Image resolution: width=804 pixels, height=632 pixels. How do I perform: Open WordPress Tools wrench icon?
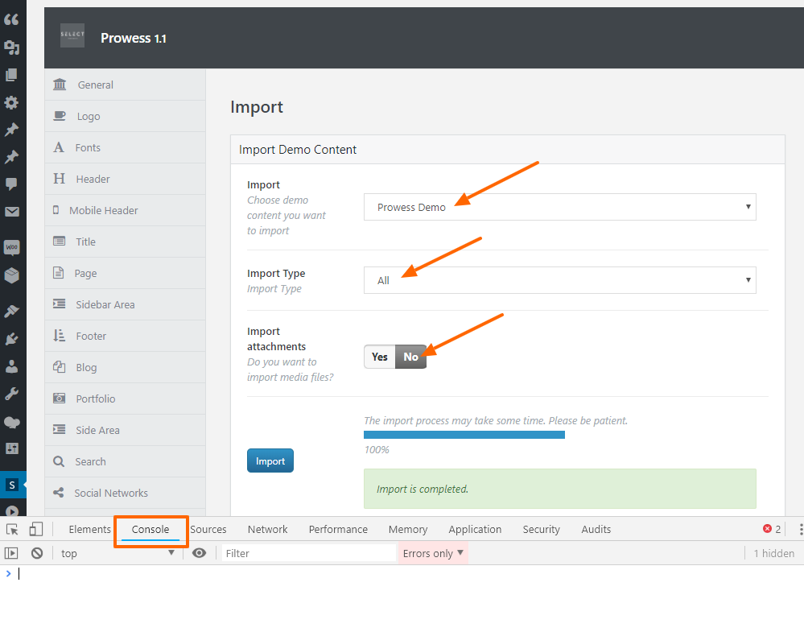[11, 394]
